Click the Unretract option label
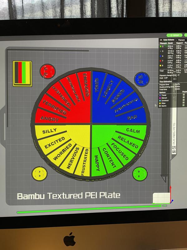Viewport: 187px width, 250px height. tap(165, 101)
